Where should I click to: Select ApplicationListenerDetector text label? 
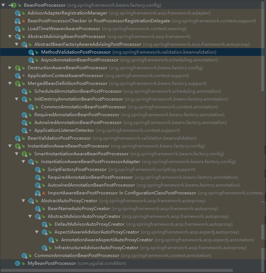click(64, 130)
